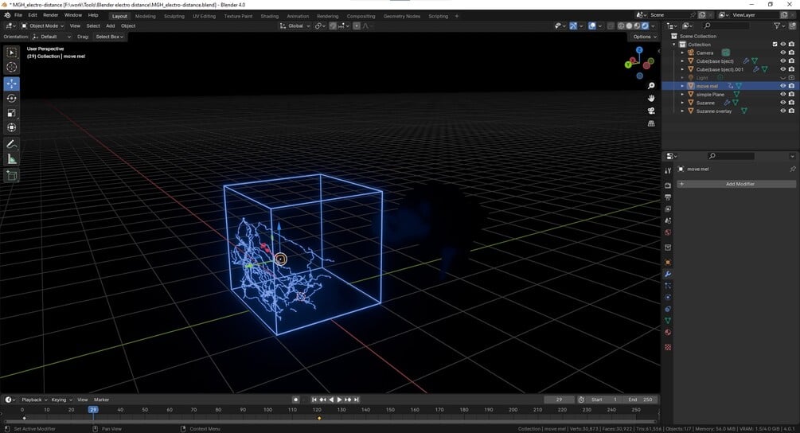The width and height of the screenshot is (800, 433).
Task: Open the Object Data properties tab
Action: pos(667,321)
